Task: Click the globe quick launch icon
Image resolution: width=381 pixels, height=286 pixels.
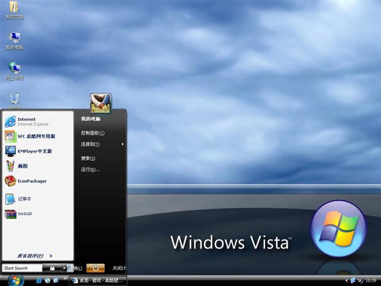Action: click(48, 281)
